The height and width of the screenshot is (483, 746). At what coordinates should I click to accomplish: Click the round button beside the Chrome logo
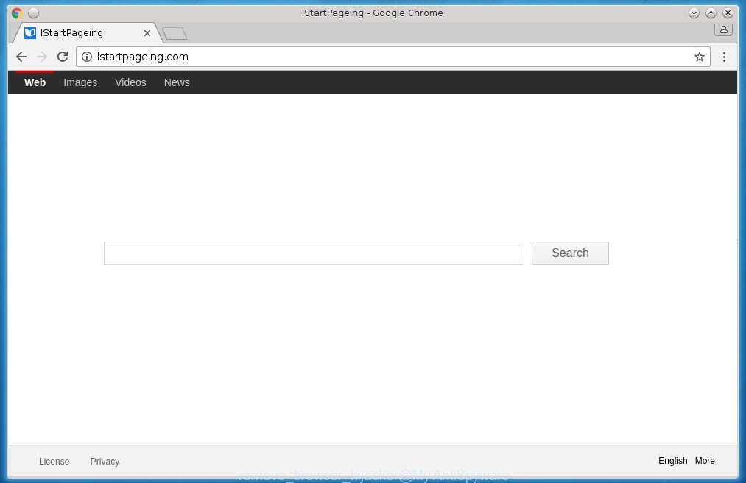point(33,13)
